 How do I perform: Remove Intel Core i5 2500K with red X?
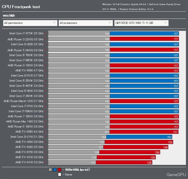tap(45, 81)
